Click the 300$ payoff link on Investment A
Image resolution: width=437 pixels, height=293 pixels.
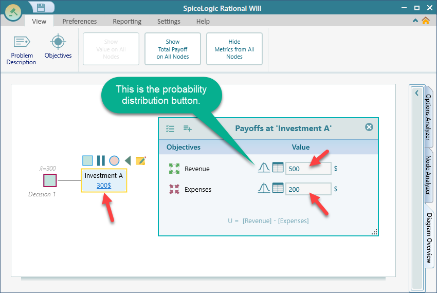coord(103,185)
